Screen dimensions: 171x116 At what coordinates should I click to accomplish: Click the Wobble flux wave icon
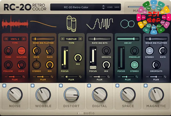(x=52, y=77)
